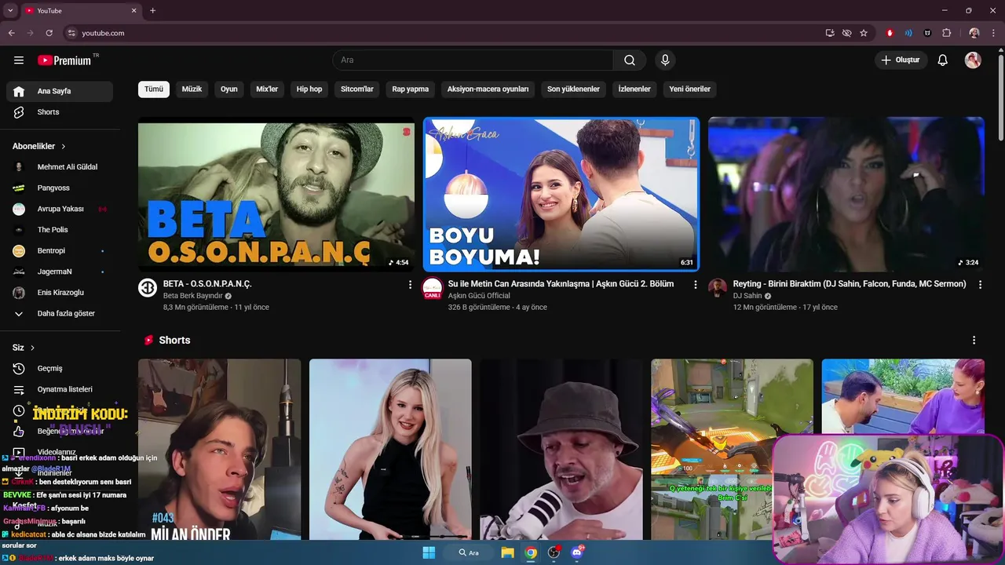Bookmark this page with the star

[864, 33]
